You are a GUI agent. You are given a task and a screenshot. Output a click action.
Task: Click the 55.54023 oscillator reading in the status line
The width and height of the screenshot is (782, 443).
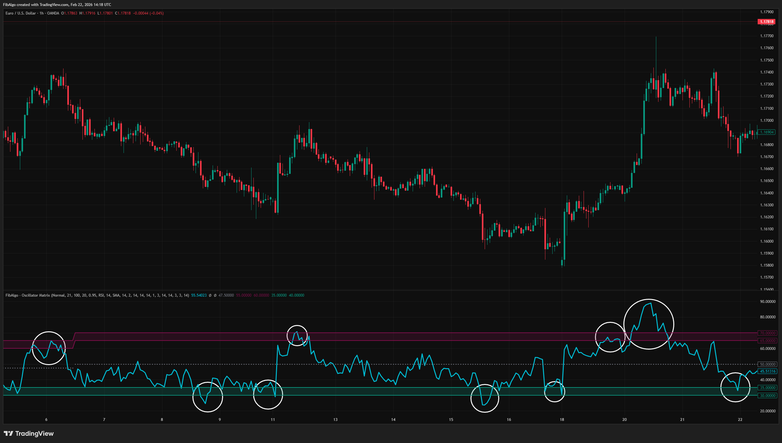198,296
